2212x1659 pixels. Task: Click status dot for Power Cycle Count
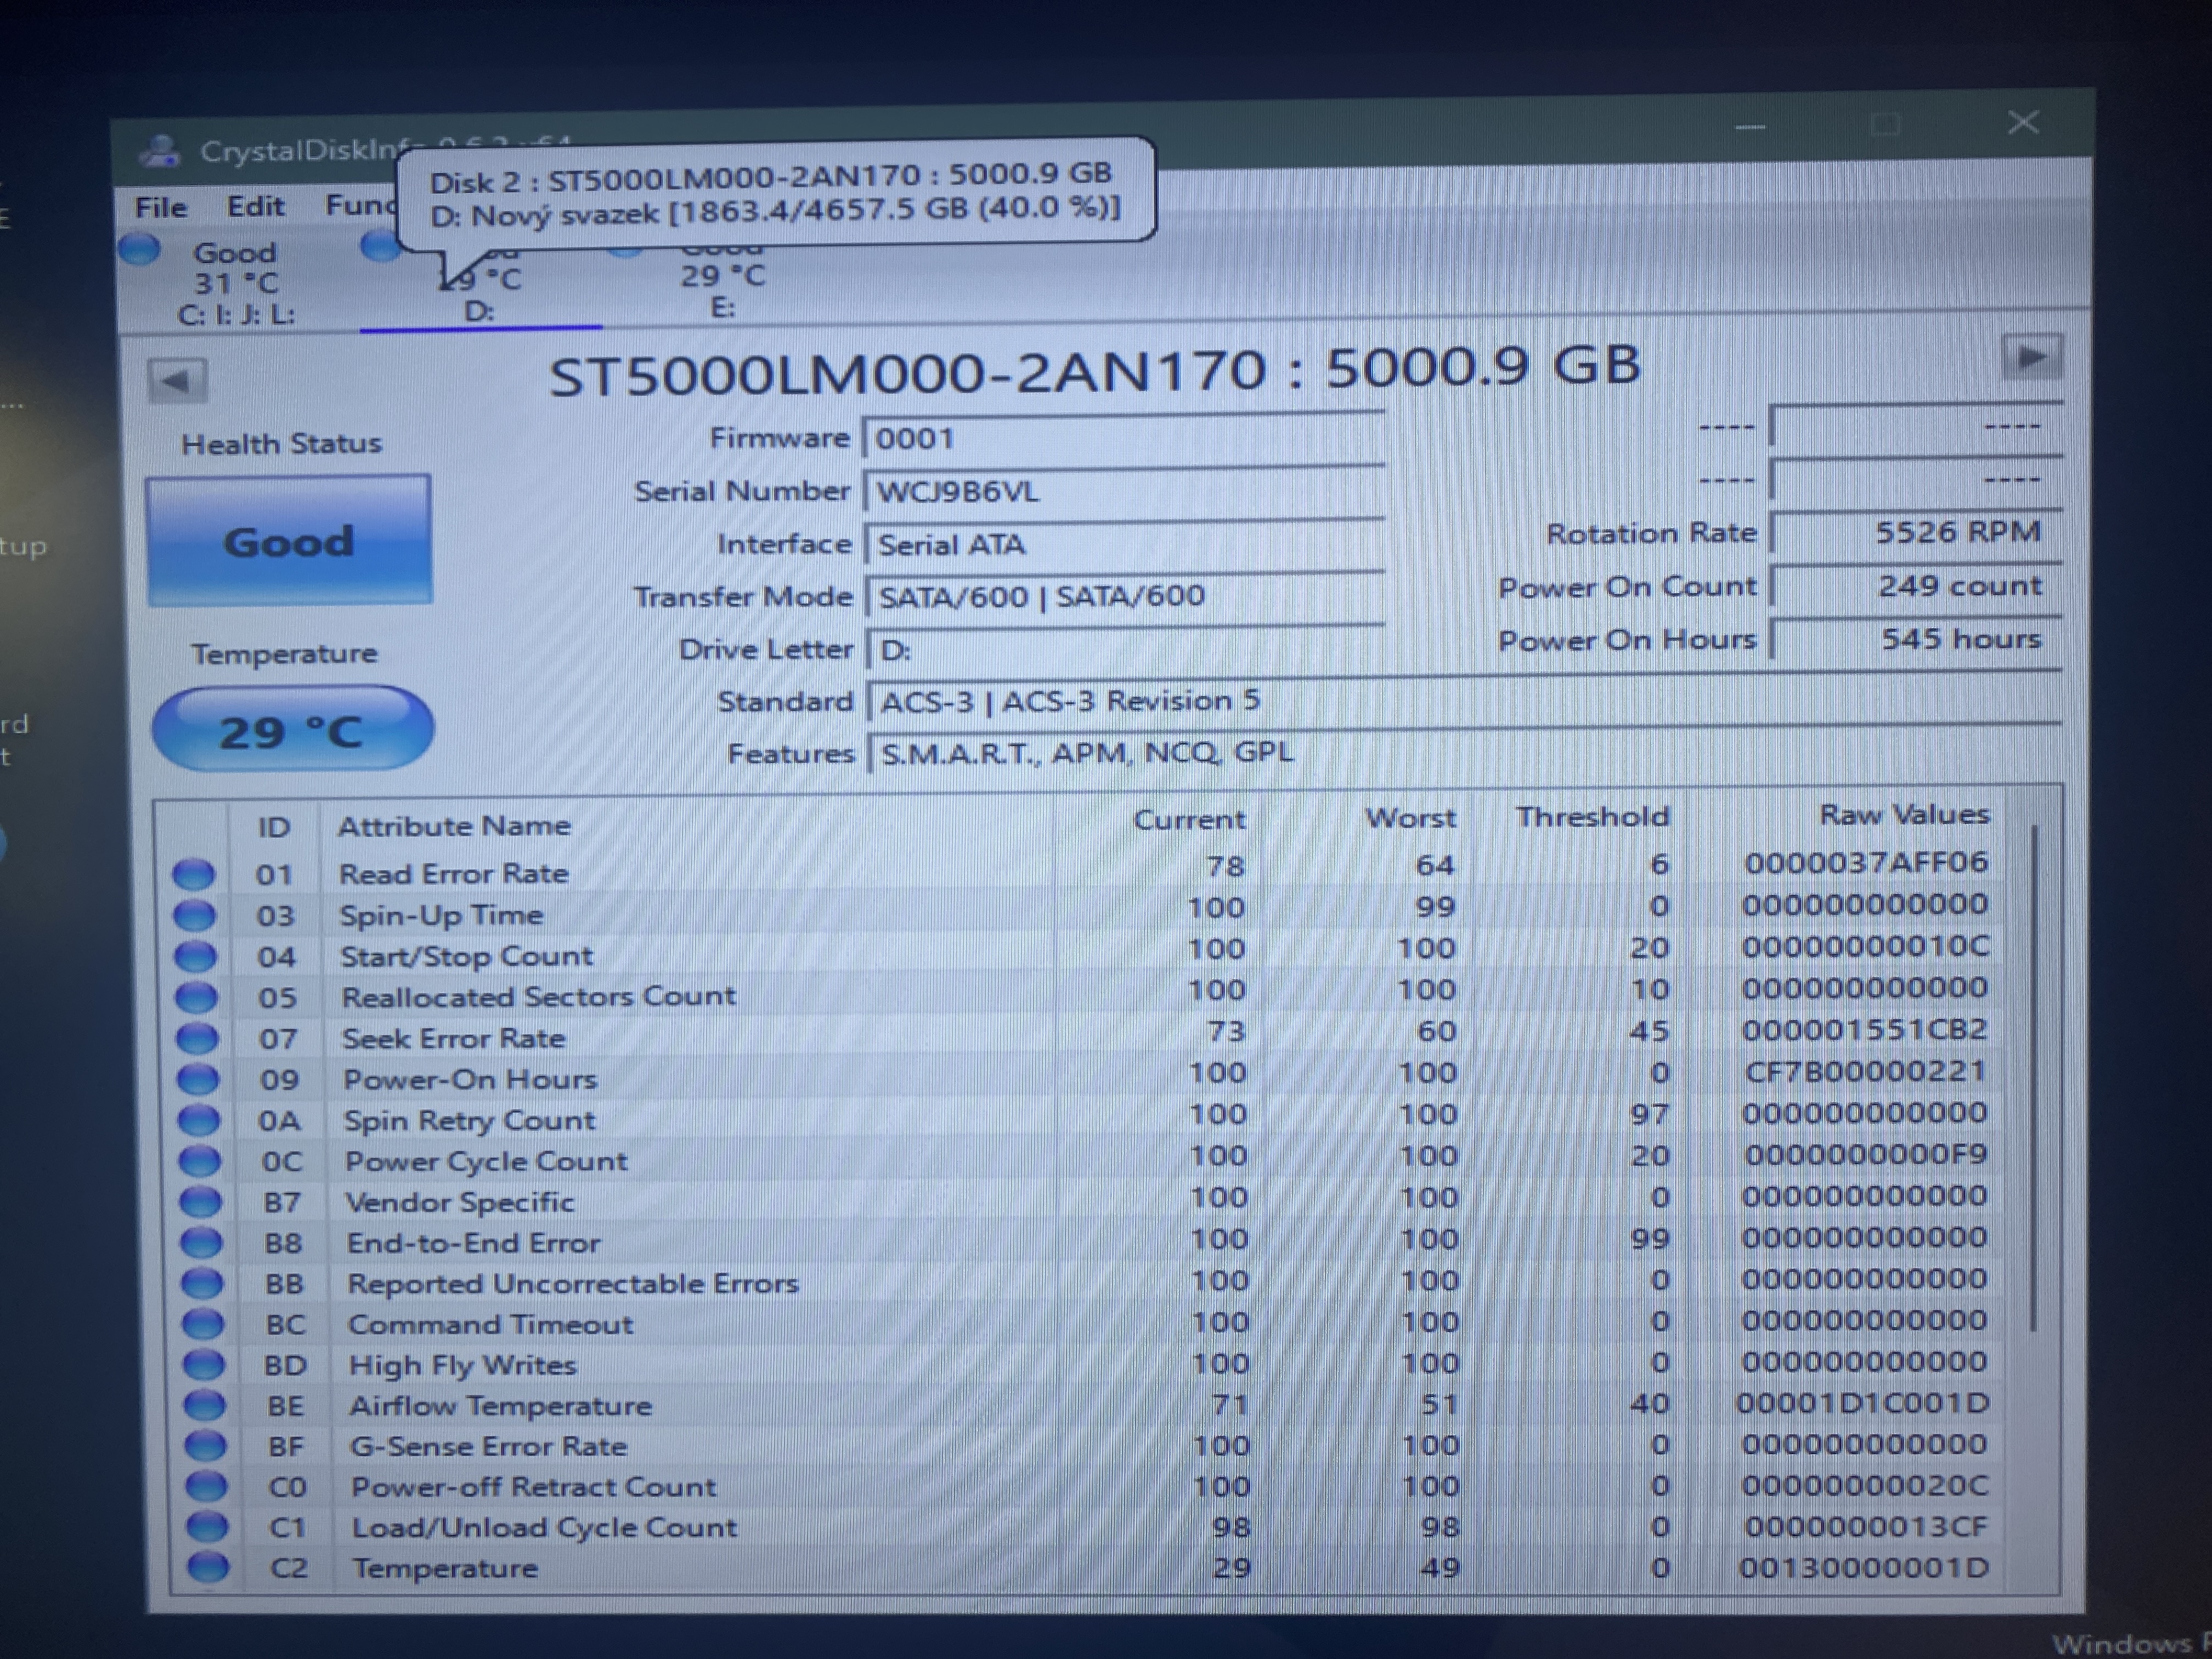point(200,1161)
